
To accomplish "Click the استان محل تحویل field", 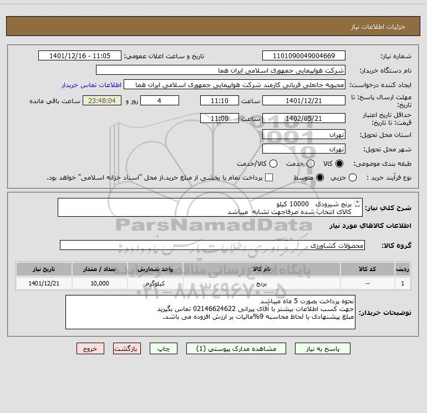I will pyautogui.click(x=304, y=134).
